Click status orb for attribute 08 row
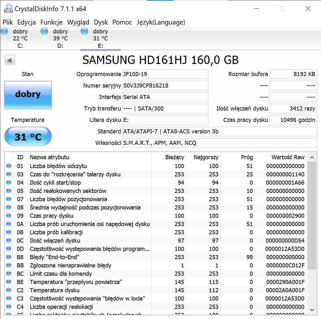321x319 pixels. [9, 207]
